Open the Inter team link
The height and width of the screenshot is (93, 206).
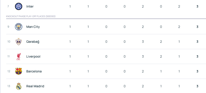click(30, 6)
